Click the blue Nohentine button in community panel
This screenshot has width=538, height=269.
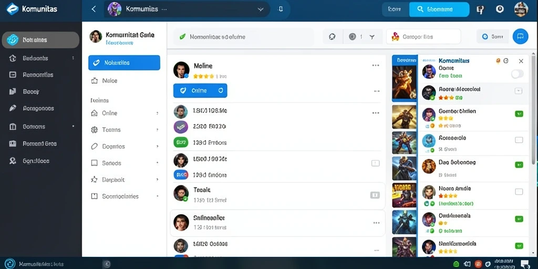click(x=124, y=63)
